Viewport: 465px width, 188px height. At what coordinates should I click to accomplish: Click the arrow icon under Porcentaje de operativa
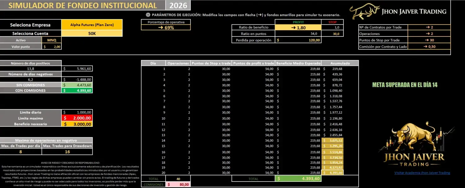click(x=161, y=27)
